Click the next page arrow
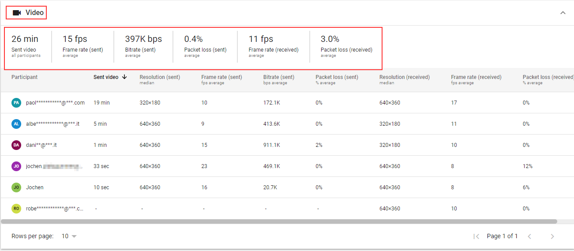The width and height of the screenshot is (574, 251). coord(552,236)
